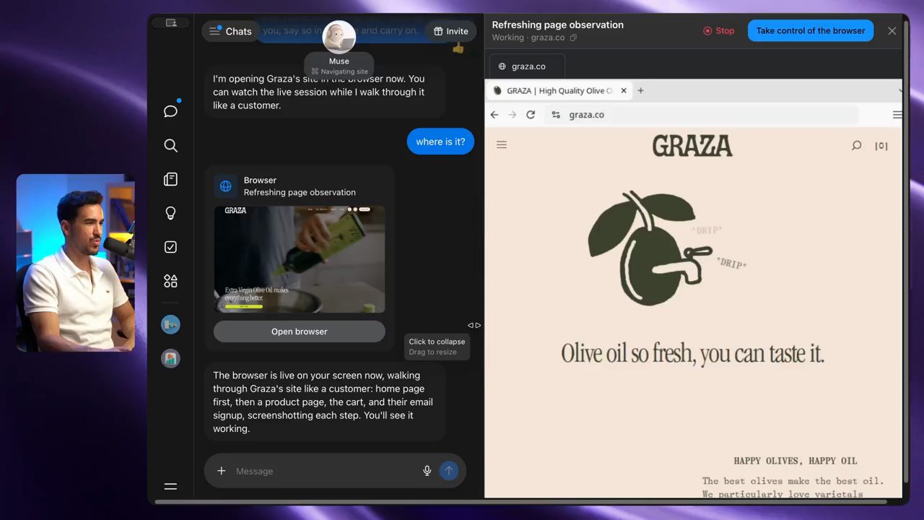Open the library documents icon in the sidebar
Image resolution: width=924 pixels, height=520 pixels.
[x=170, y=179]
